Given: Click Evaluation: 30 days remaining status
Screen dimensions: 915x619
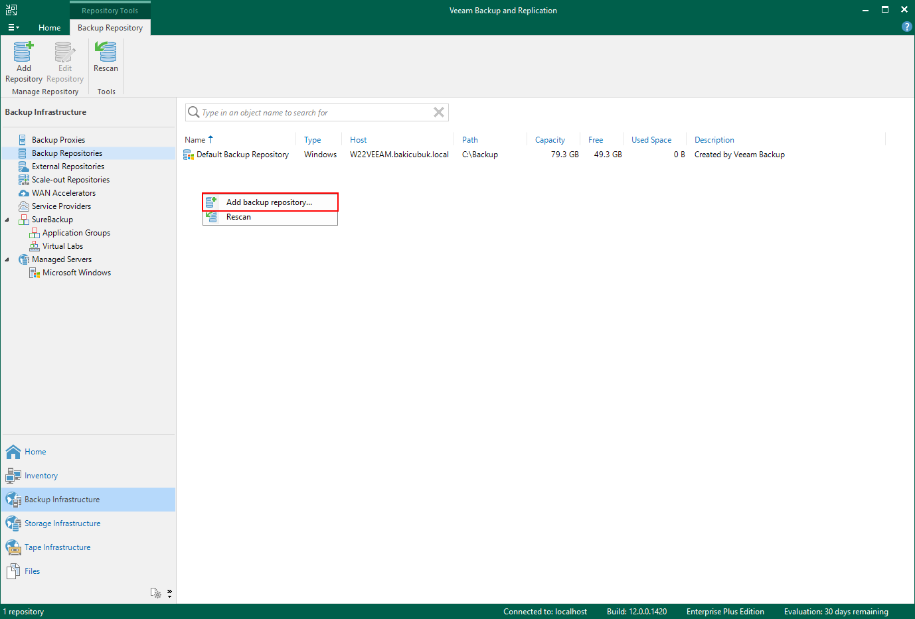Looking at the screenshot, I should pos(836,612).
